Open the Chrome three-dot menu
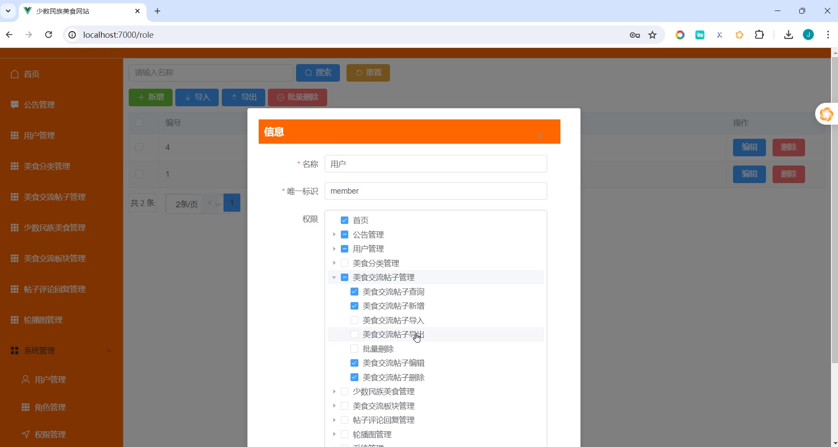Viewport: 838px width, 447px height. point(828,35)
